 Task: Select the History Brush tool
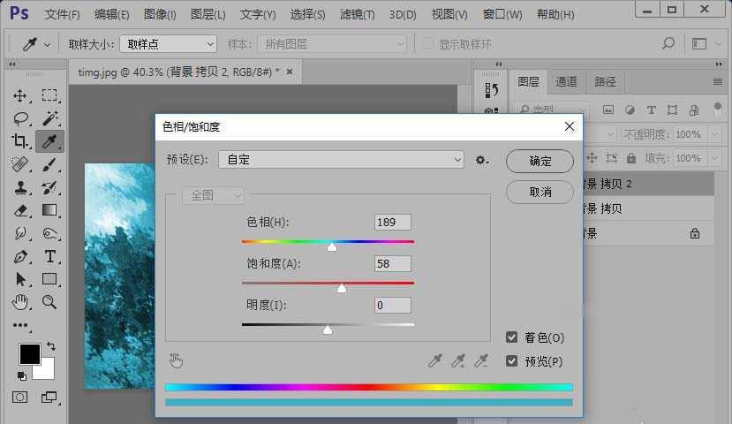tap(49, 188)
